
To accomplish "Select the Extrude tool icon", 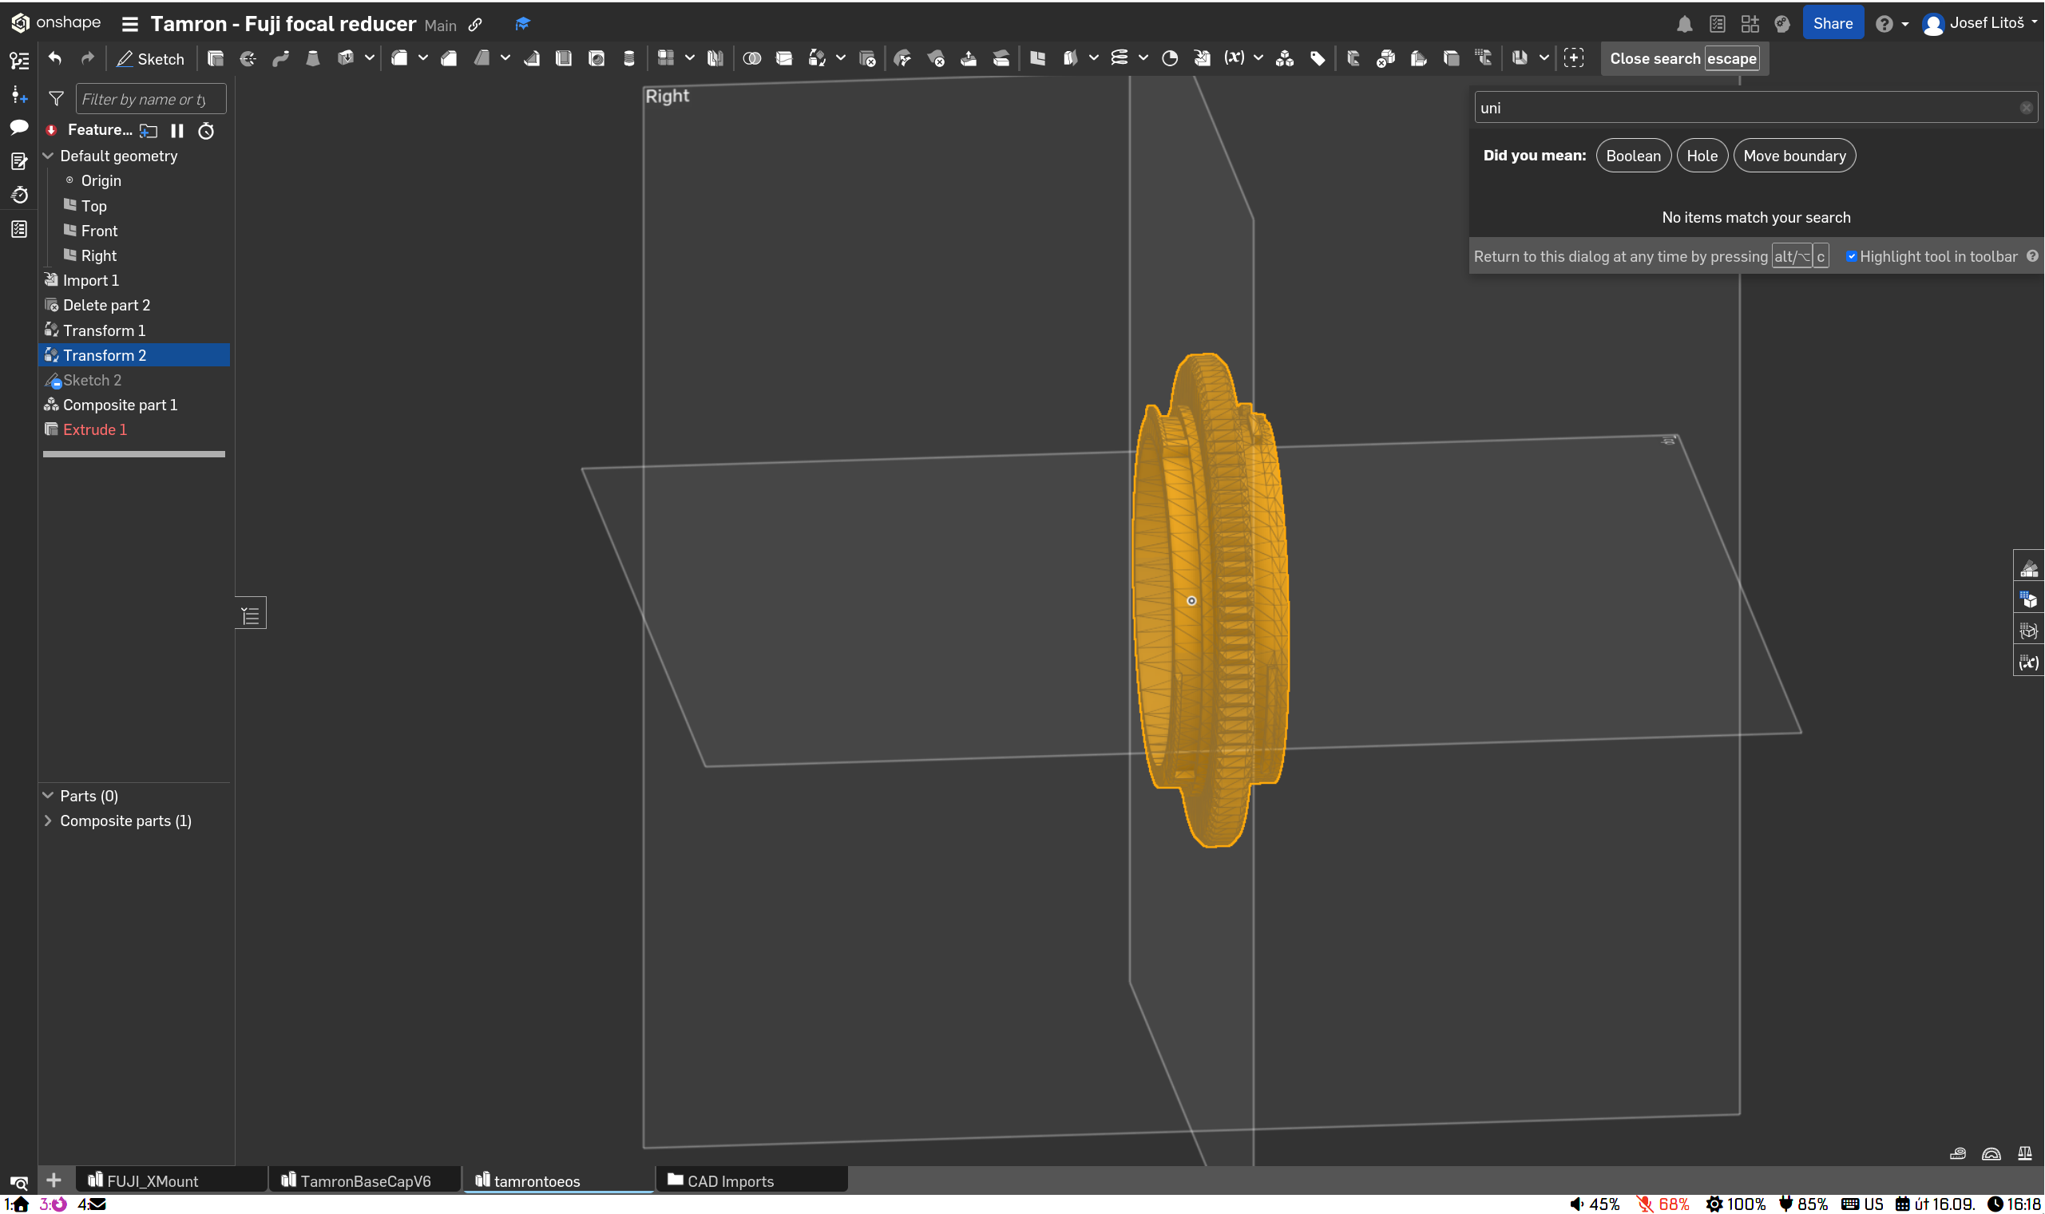I will pyautogui.click(x=216, y=58).
